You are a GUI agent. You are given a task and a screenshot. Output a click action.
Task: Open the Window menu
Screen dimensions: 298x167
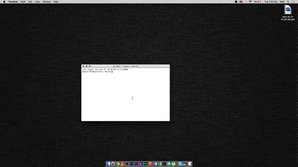pos(47,2)
